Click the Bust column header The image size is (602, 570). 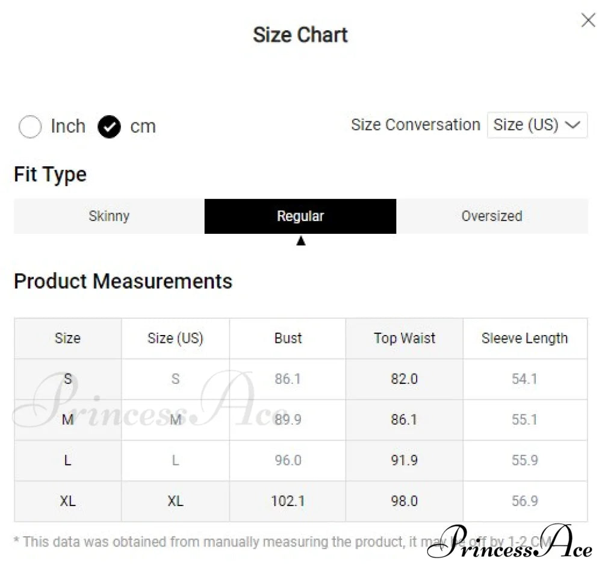(288, 339)
